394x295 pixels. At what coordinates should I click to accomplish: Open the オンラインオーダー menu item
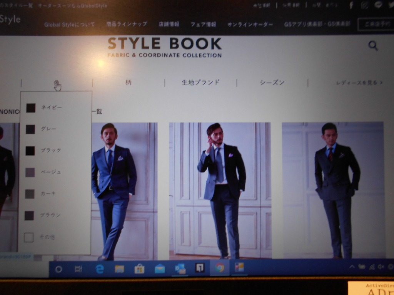(250, 24)
